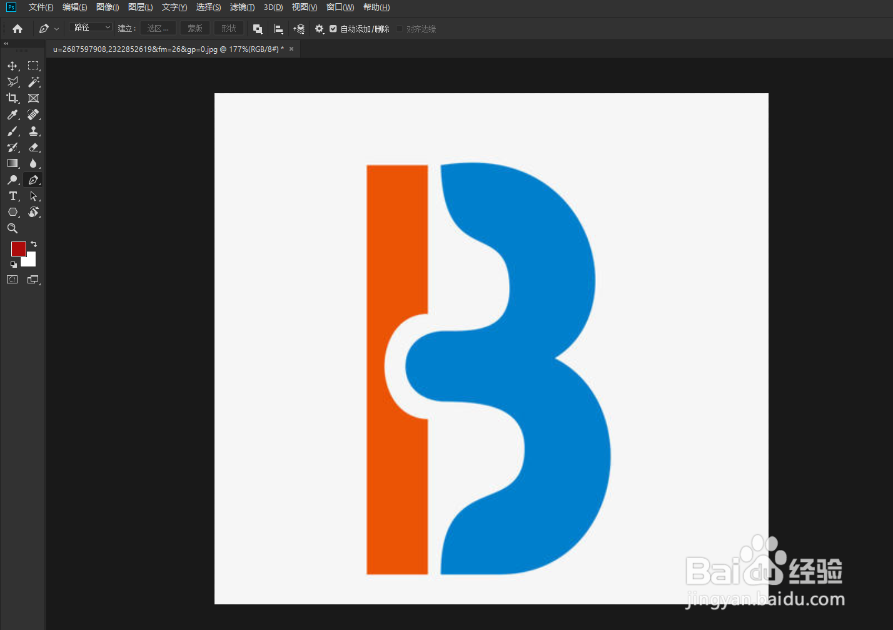
Task: Open the Pen tool preset picker arrow
Action: click(56, 29)
